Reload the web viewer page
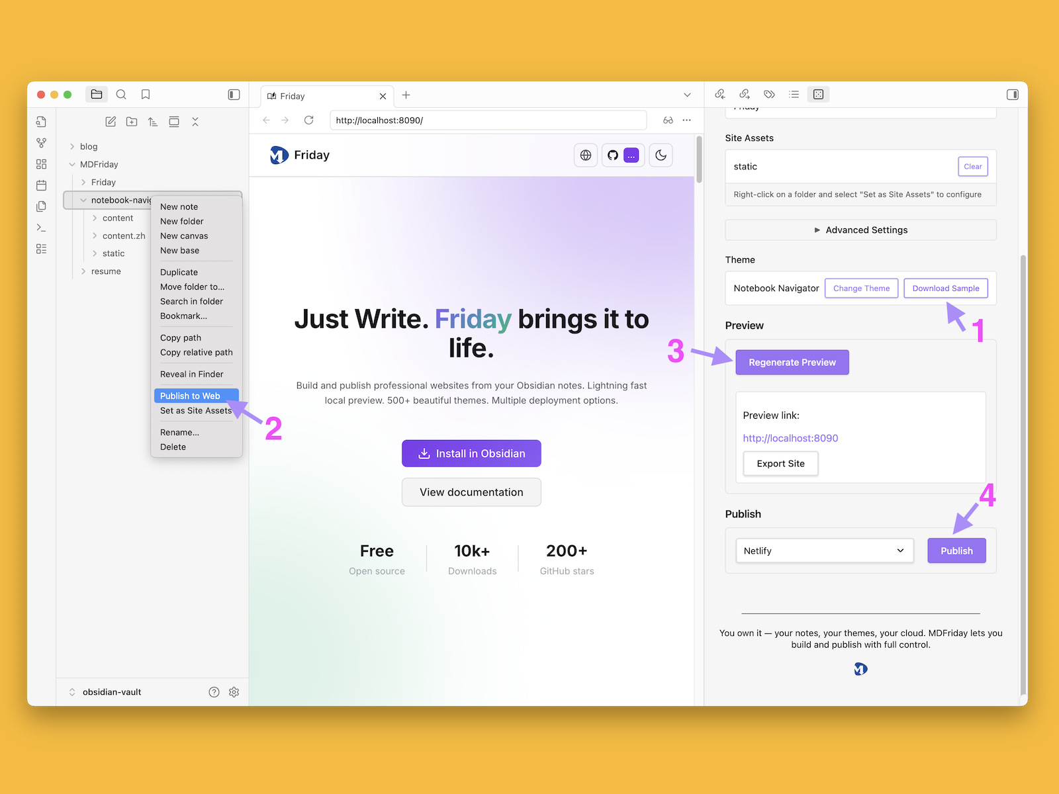This screenshot has width=1059, height=794. [308, 120]
